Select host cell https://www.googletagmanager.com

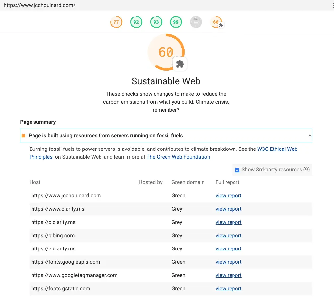pos(74,275)
